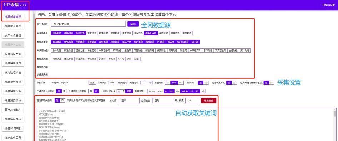
Task: Click the 核心词 input field
Action: pos(129,101)
